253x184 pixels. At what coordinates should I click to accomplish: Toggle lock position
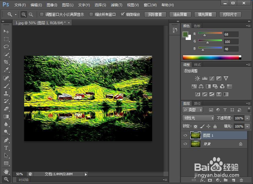coord(208,126)
